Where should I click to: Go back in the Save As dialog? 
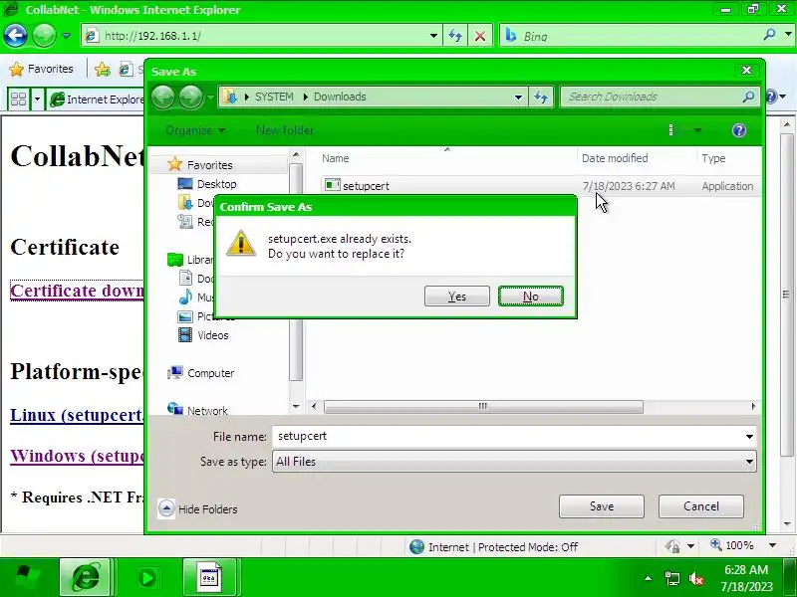coord(163,97)
